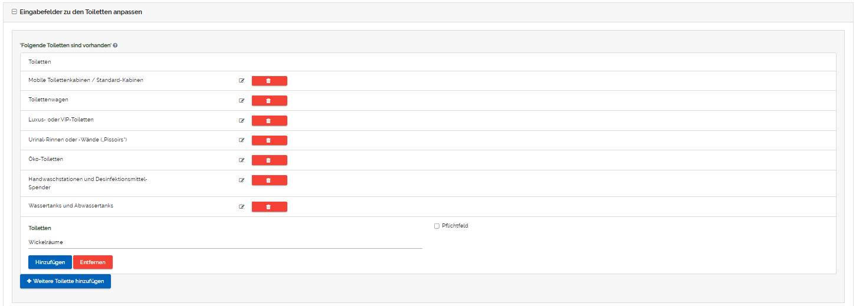Remove the Handwaschstationen und Desinfektionsmittel-Spender row
856x306 pixels.
tap(269, 180)
